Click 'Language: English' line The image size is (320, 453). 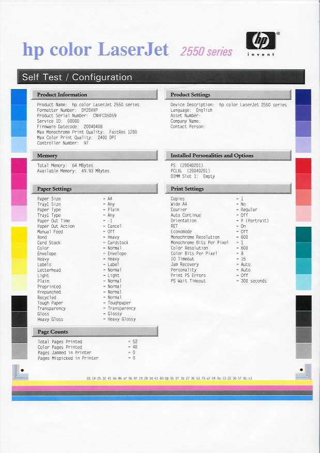191,110
